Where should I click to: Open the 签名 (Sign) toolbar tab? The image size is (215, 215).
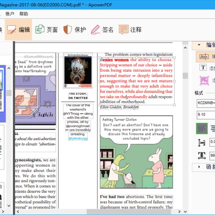pos(102,29)
